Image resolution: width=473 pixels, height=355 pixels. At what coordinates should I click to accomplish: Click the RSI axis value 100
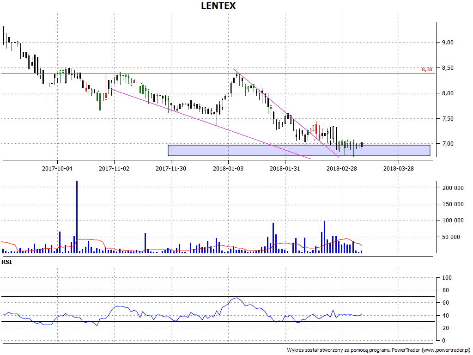click(x=447, y=278)
